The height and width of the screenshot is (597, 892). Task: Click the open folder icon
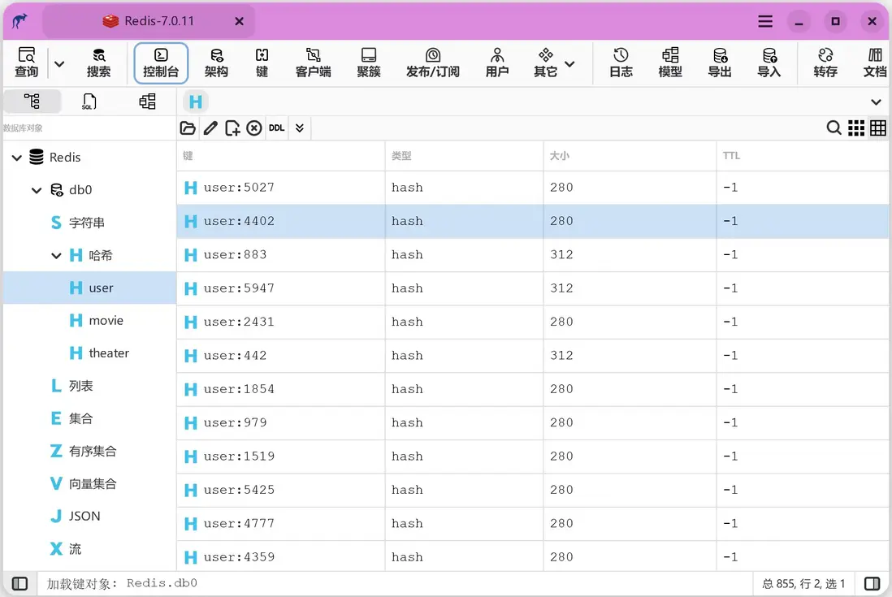point(188,128)
